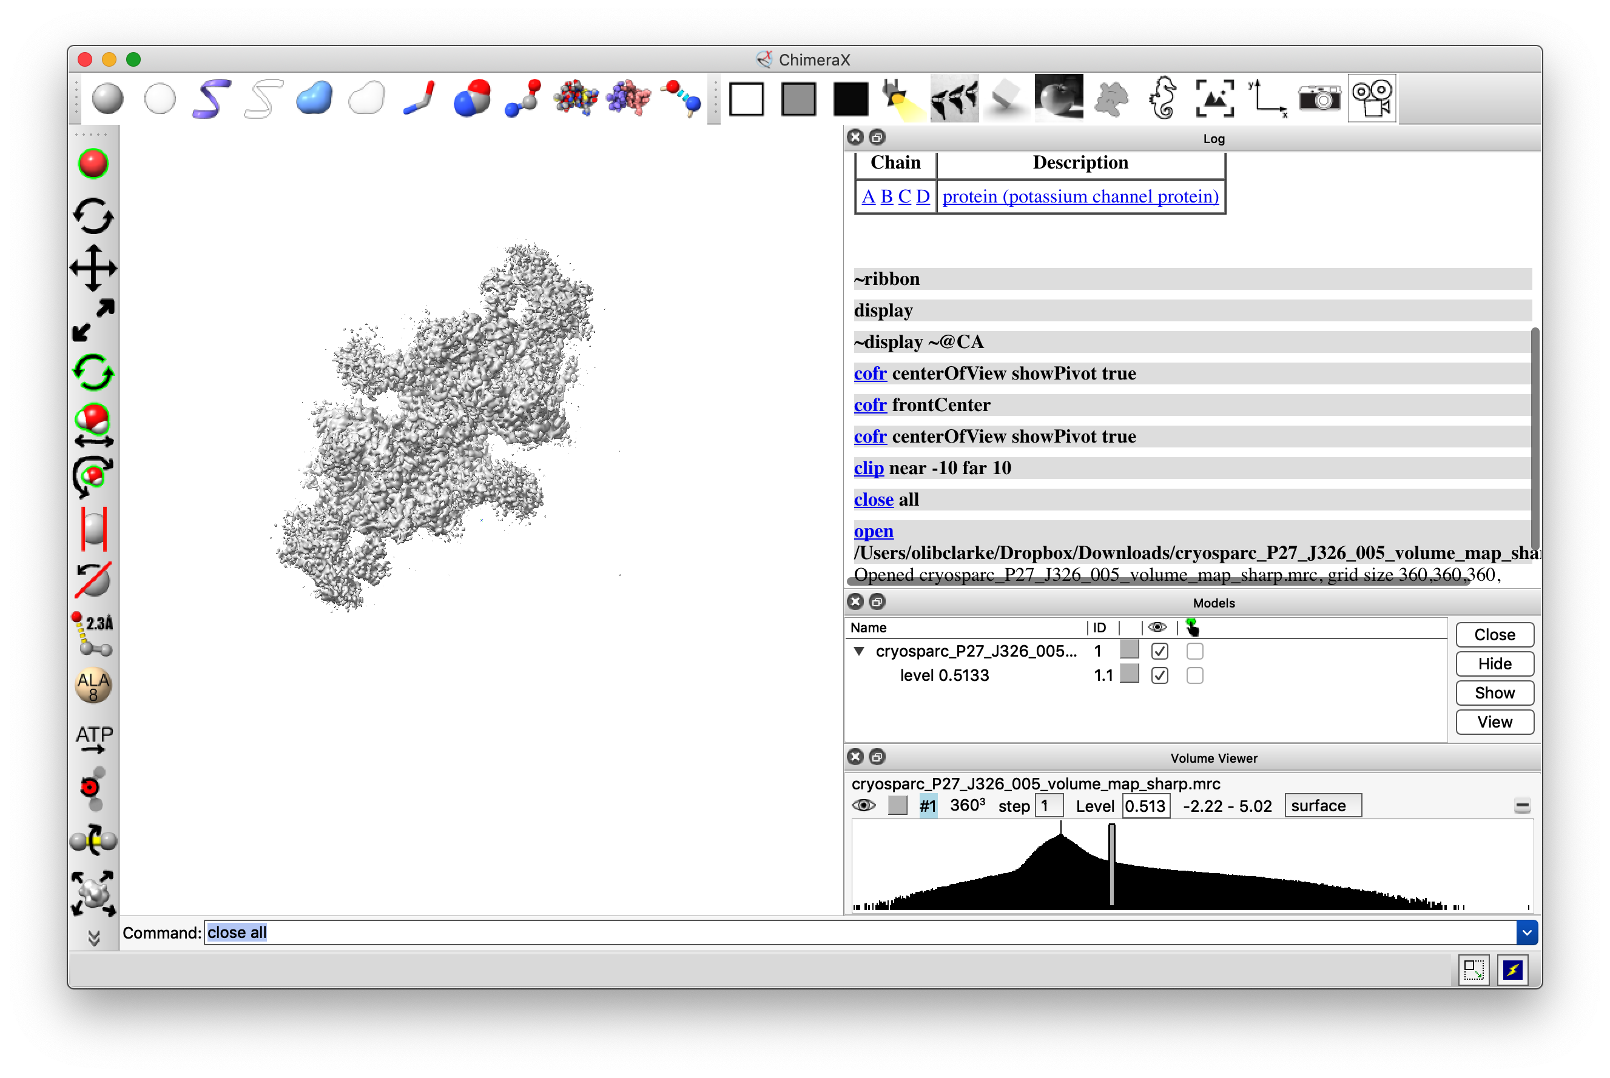Click the ball-and-stick style icon
1610x1078 pixels.
[x=523, y=98]
